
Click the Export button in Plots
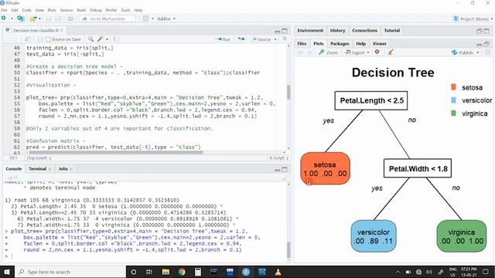(x=355, y=53)
